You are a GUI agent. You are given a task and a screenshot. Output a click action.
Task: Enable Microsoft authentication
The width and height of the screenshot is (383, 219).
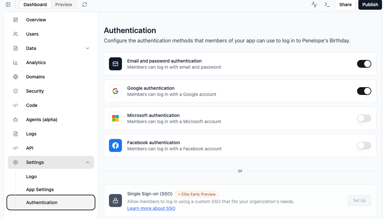point(364,118)
